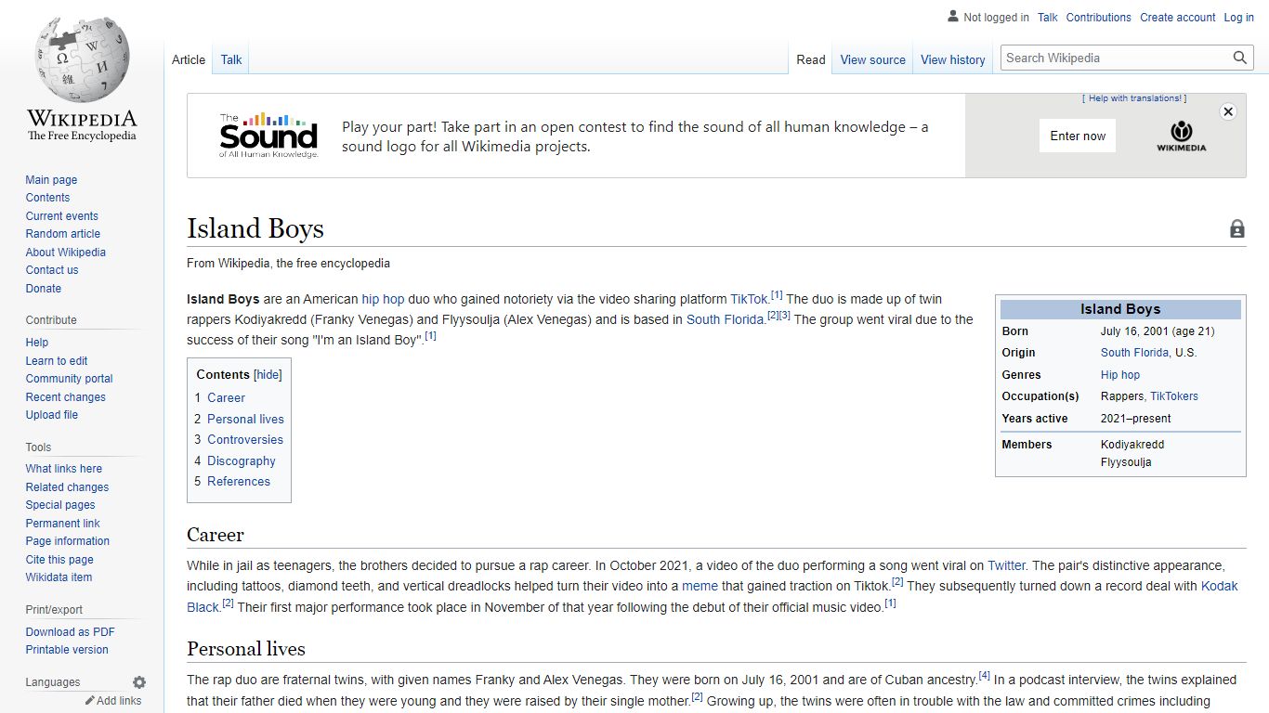Jump to Personal lives in Contents
Viewport: 1269px width, 713px height.
pyautogui.click(x=245, y=419)
